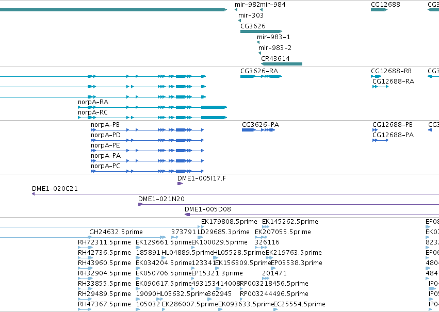
Task: Open the EK034204.5prime EST label
Action: [164, 263]
